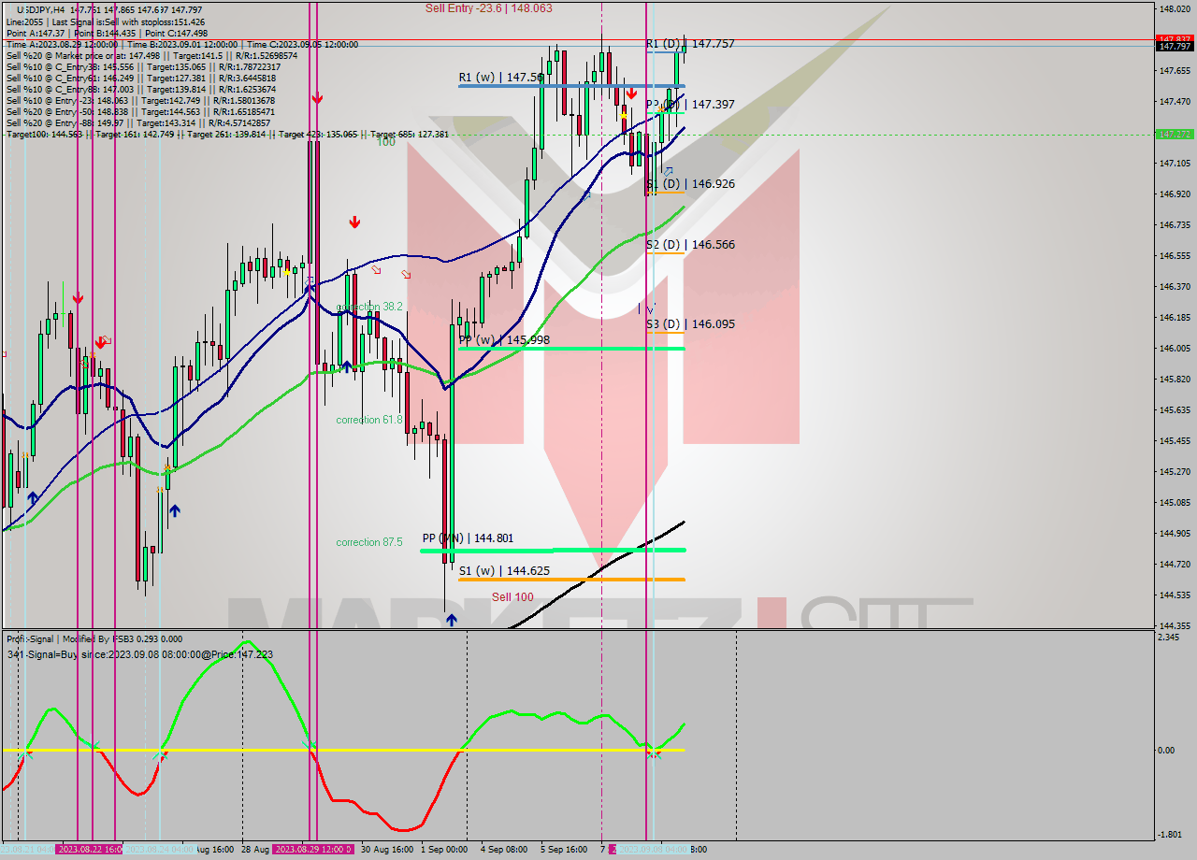1197x860 pixels.
Task: Select the 'S1 (w) | 144.625' support label
Action: (504, 570)
